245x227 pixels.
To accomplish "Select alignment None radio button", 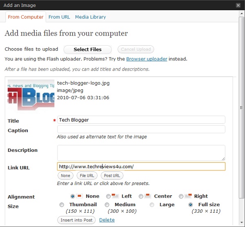I will click(73, 196).
